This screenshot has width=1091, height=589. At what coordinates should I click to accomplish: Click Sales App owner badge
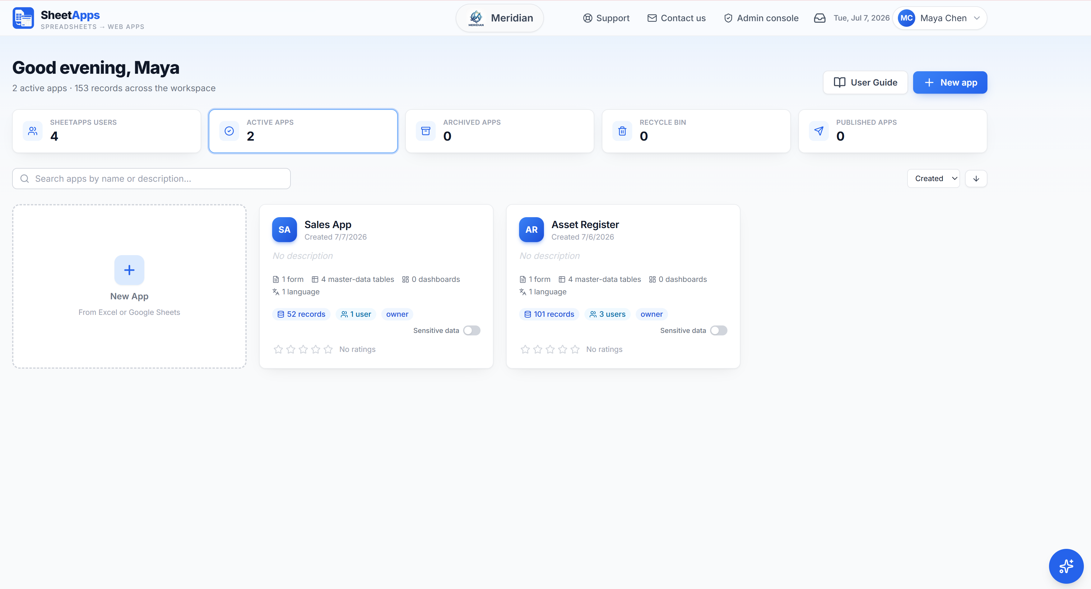(x=397, y=314)
